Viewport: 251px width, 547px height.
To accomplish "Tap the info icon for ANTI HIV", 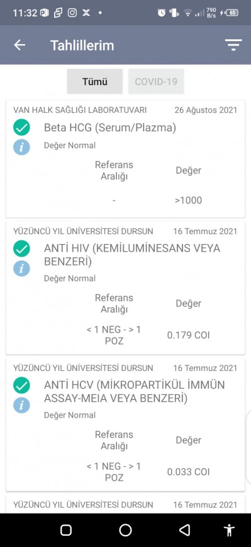I will (21, 269).
